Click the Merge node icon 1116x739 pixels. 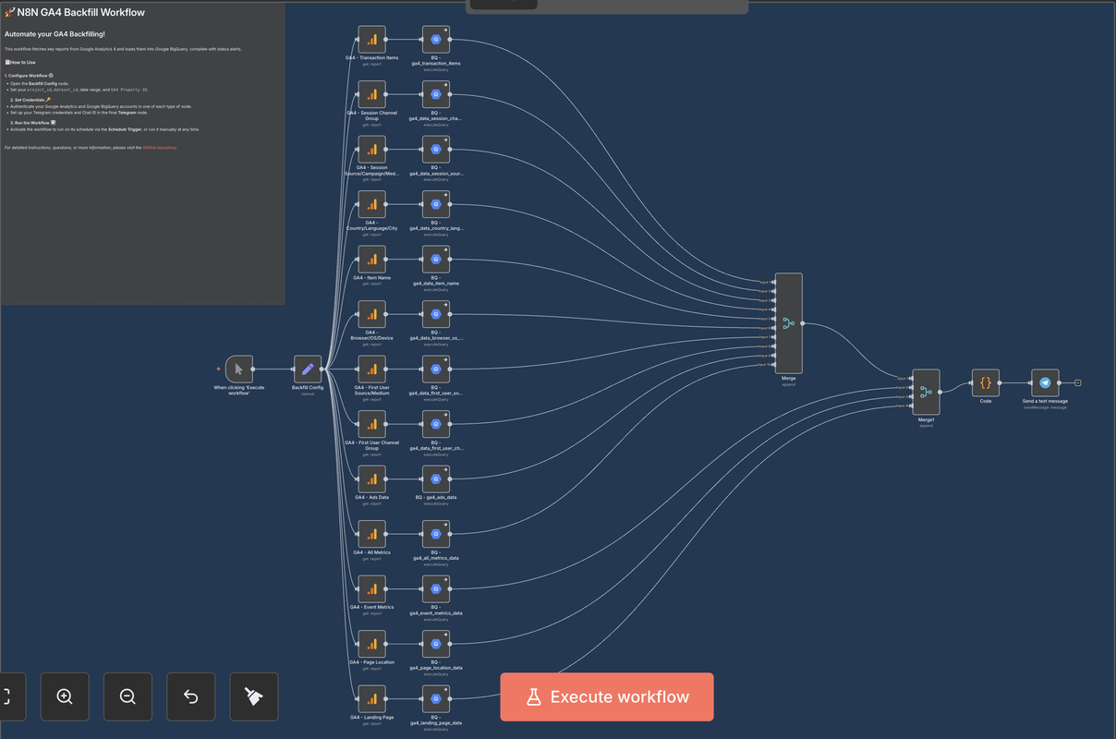pos(787,324)
